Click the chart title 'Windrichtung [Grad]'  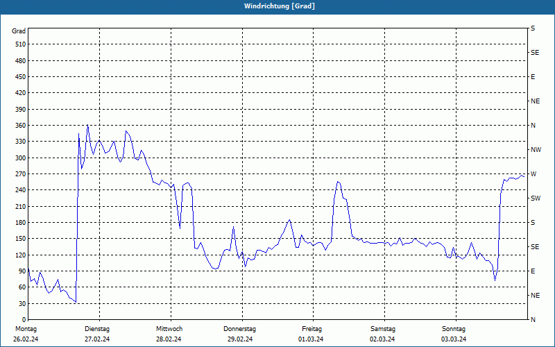point(280,6)
